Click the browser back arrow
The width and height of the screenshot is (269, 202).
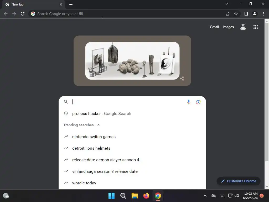pos(6,14)
